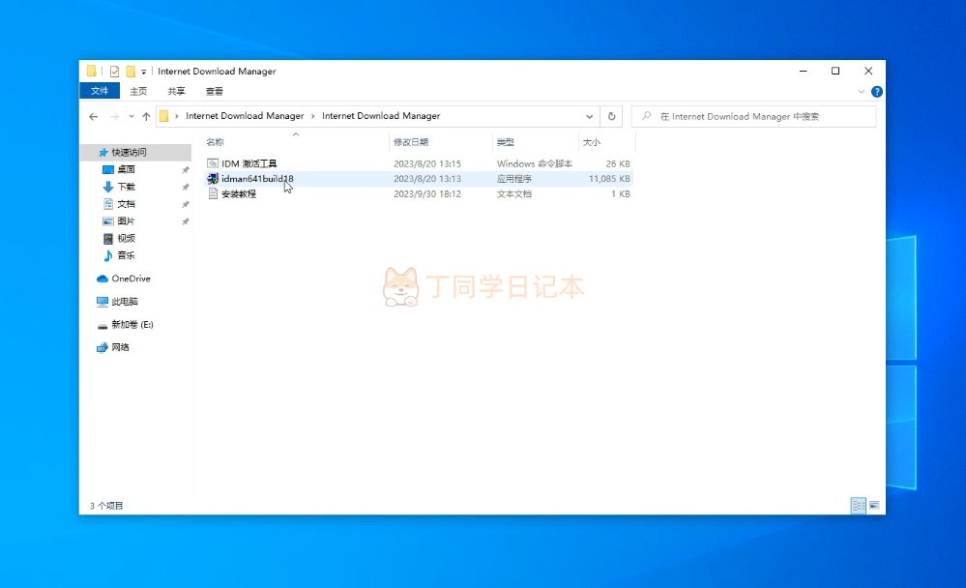Select 快速访问 in navigation pane
The image size is (966, 588).
[x=129, y=152]
